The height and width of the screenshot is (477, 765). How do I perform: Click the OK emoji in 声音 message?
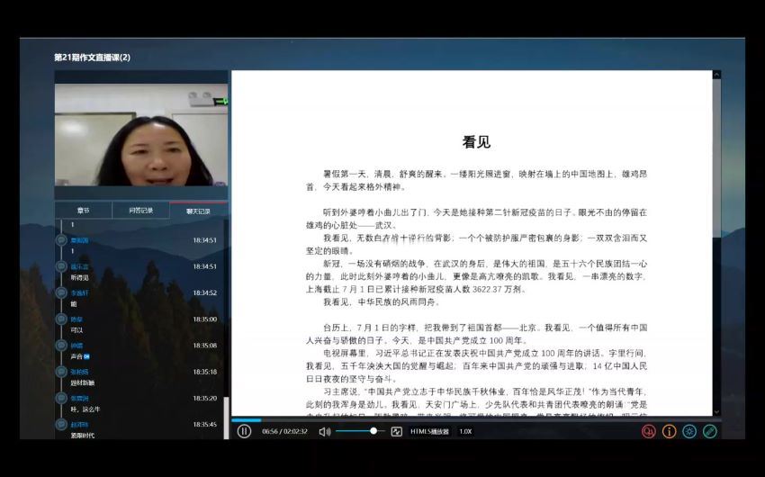point(86,356)
